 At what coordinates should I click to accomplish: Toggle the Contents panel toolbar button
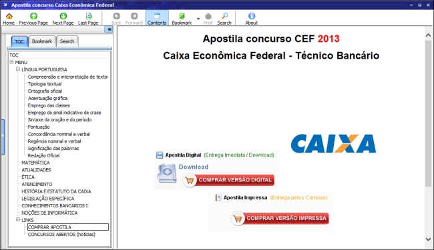[157, 18]
